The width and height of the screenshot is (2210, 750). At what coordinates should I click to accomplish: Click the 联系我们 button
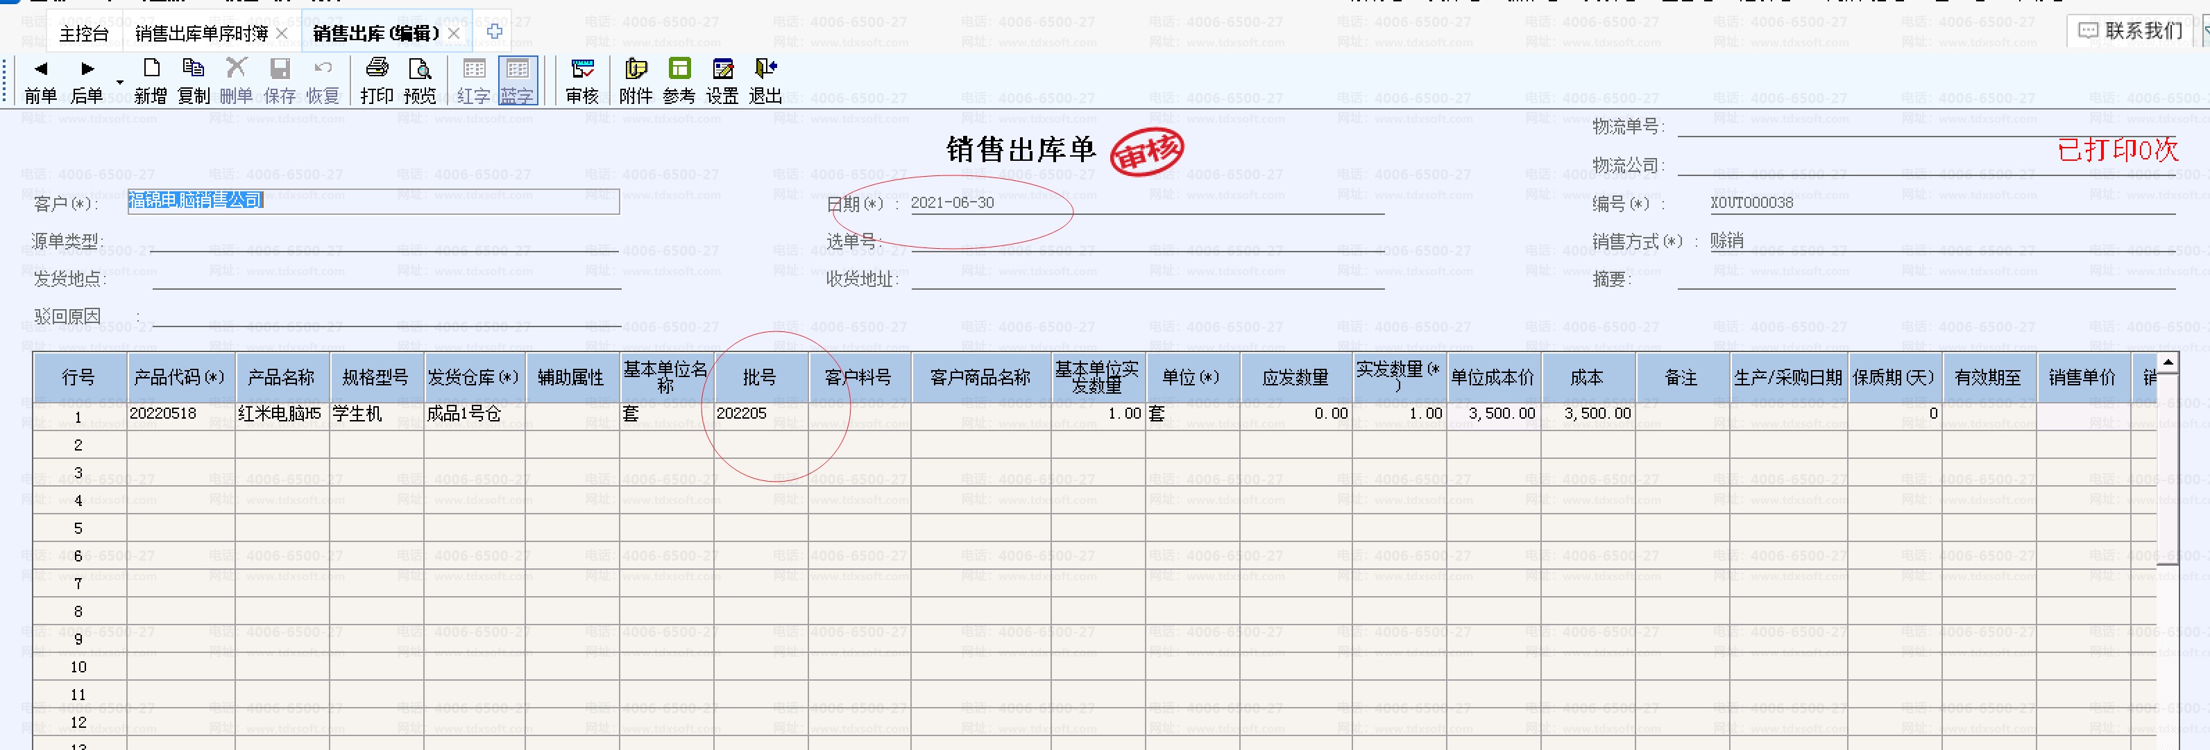[2131, 31]
